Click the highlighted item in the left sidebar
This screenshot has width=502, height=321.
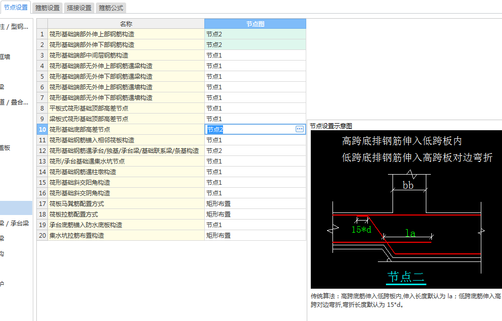pyautogui.click(x=16, y=207)
